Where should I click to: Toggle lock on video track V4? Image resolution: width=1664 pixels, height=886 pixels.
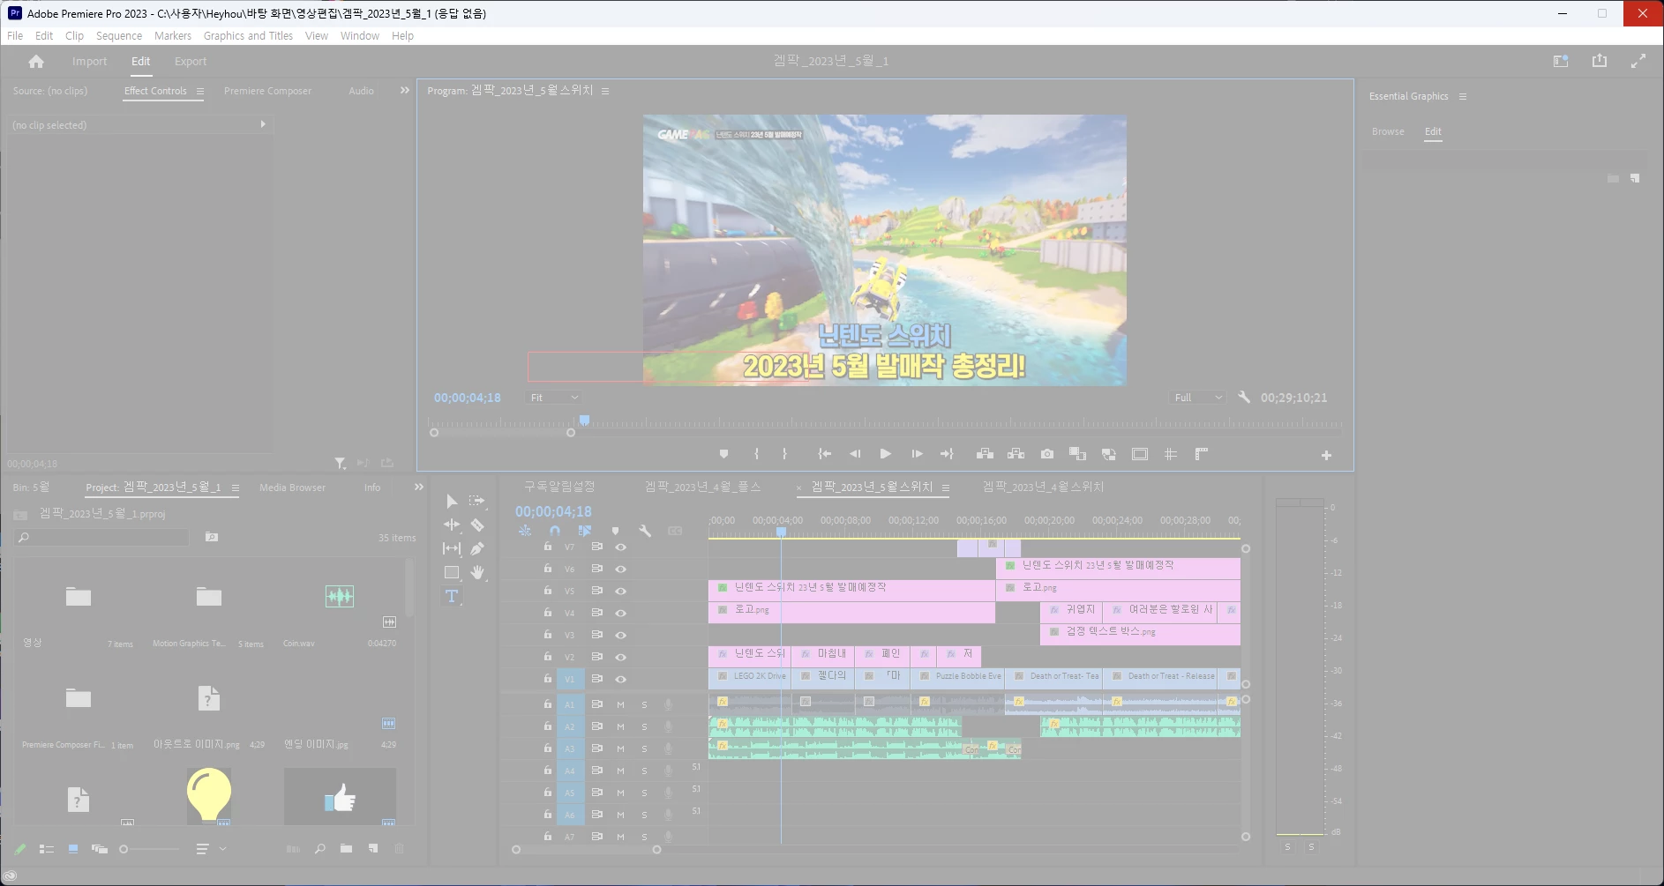click(x=548, y=613)
